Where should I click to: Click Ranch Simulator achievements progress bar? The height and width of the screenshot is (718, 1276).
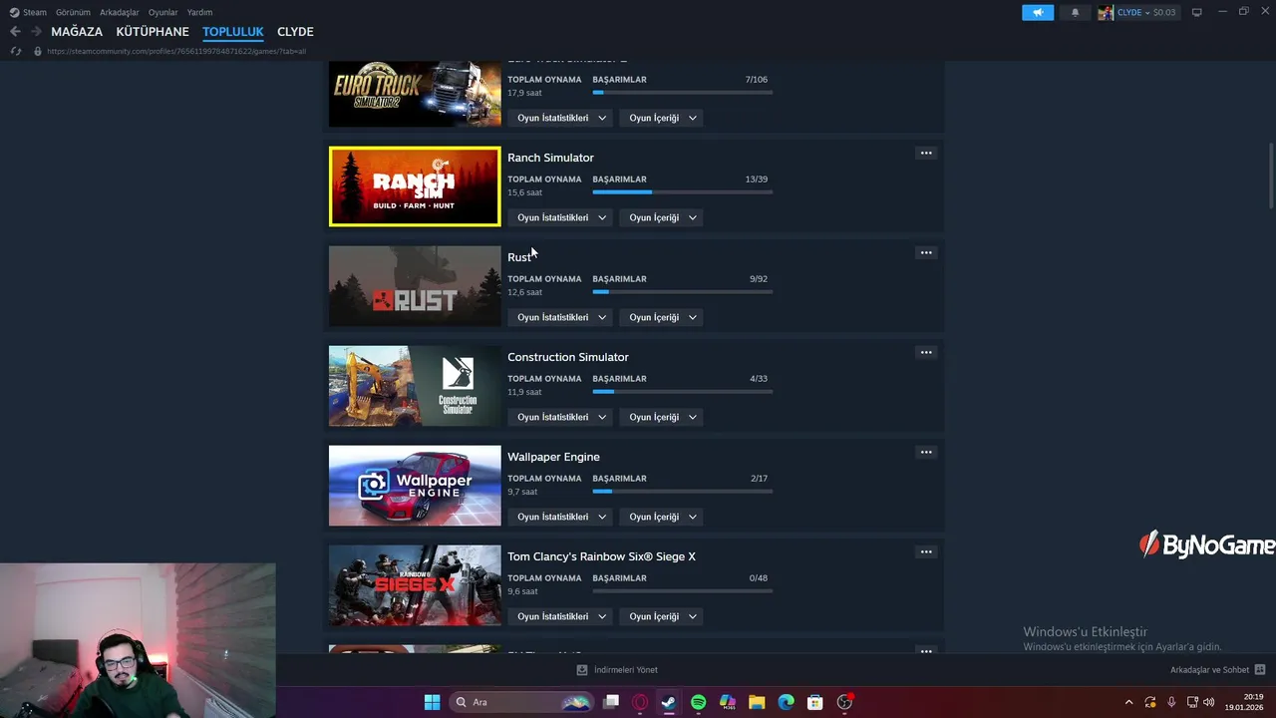coord(683,192)
